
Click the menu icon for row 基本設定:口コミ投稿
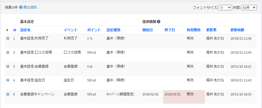click(8, 52)
